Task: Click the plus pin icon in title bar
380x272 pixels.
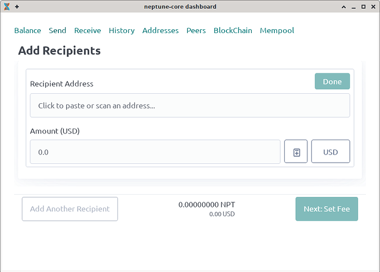Action: click(x=17, y=7)
